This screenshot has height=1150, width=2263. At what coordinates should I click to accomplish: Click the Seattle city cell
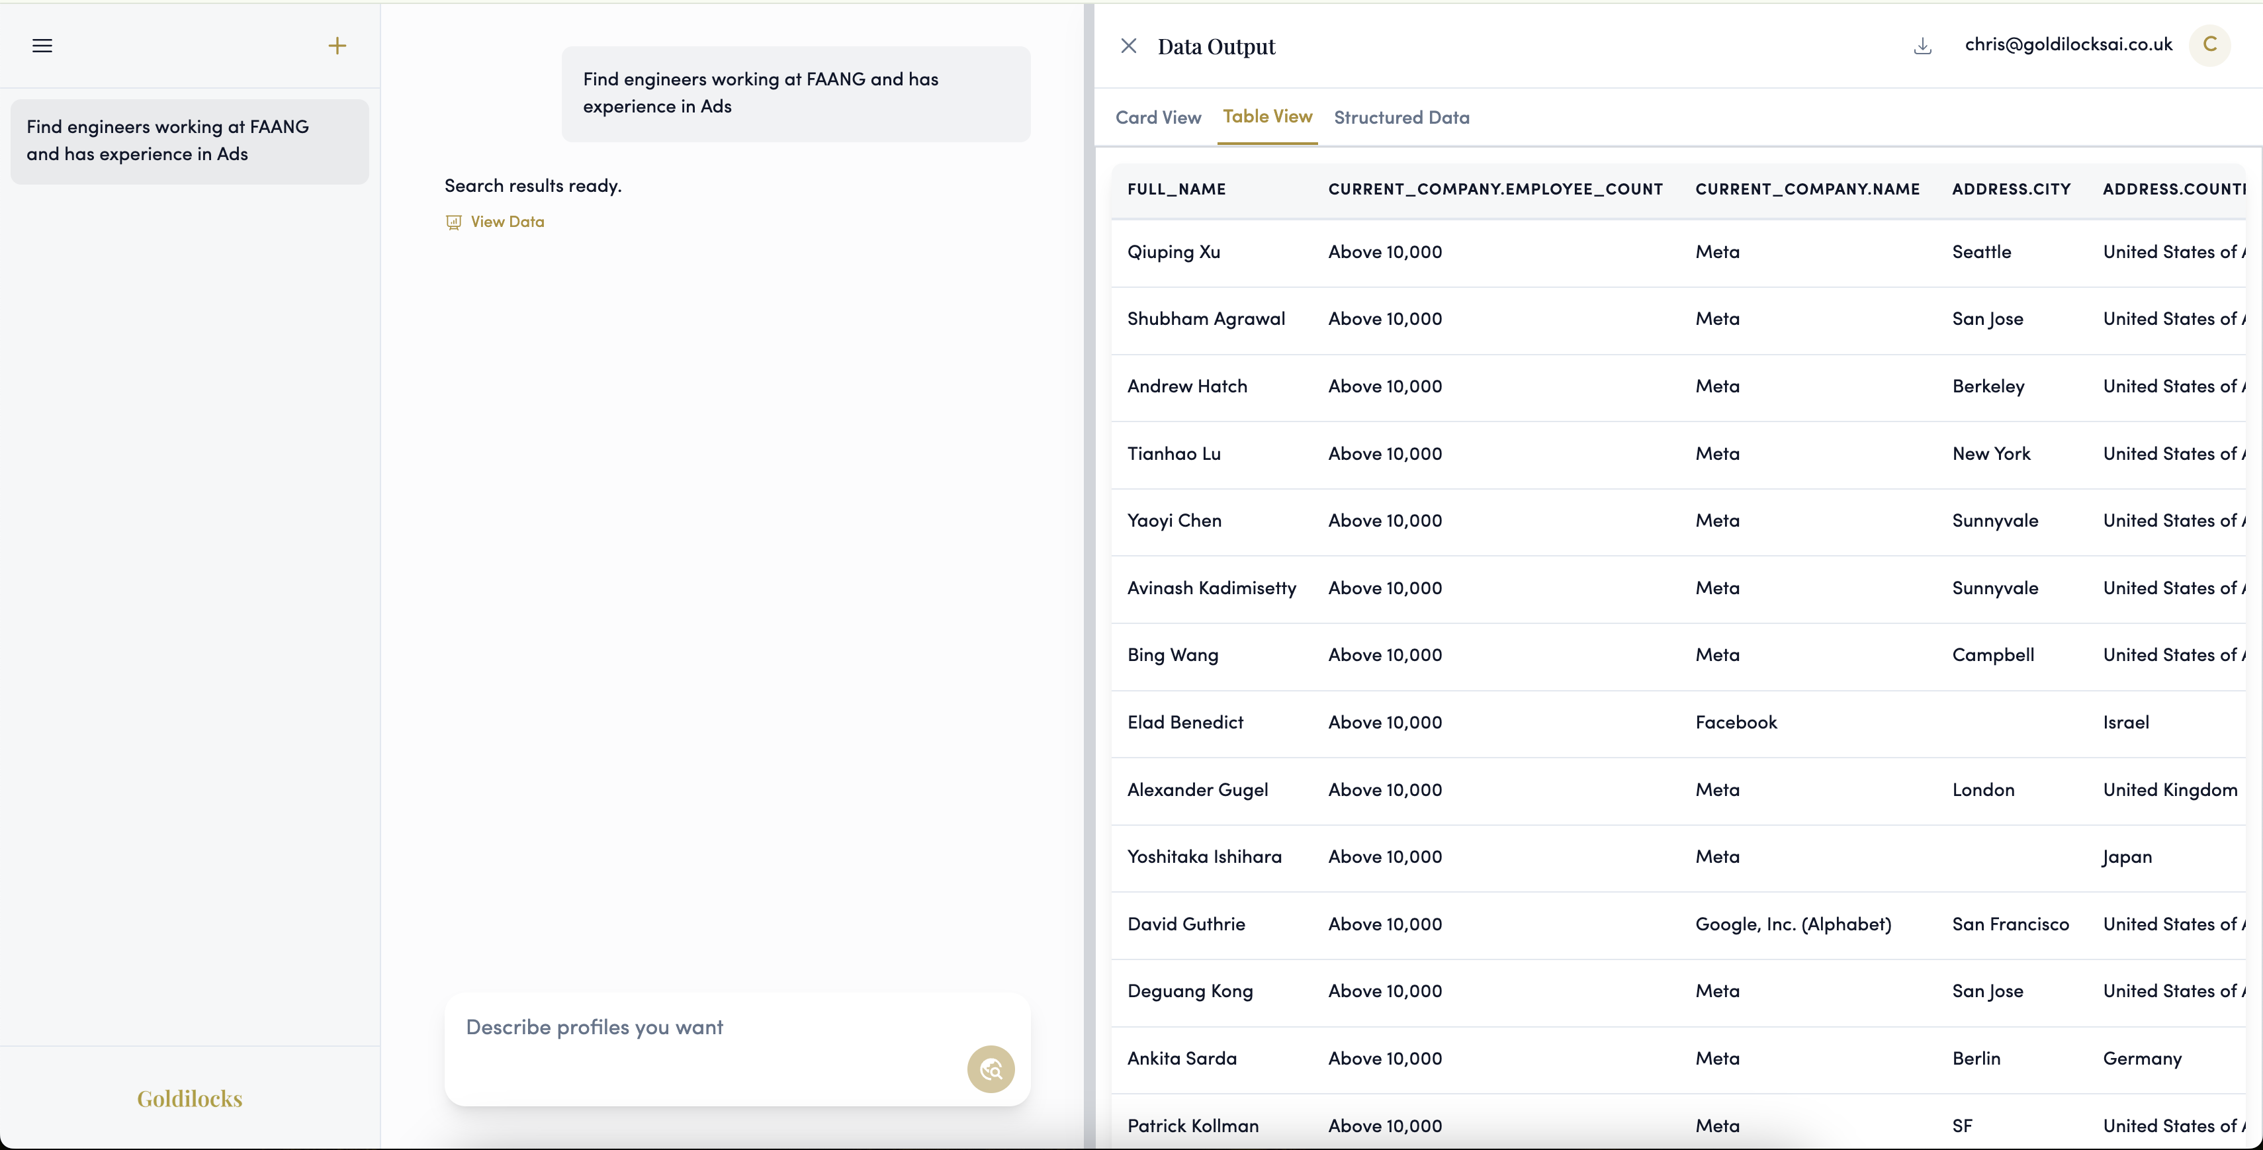coord(1981,252)
